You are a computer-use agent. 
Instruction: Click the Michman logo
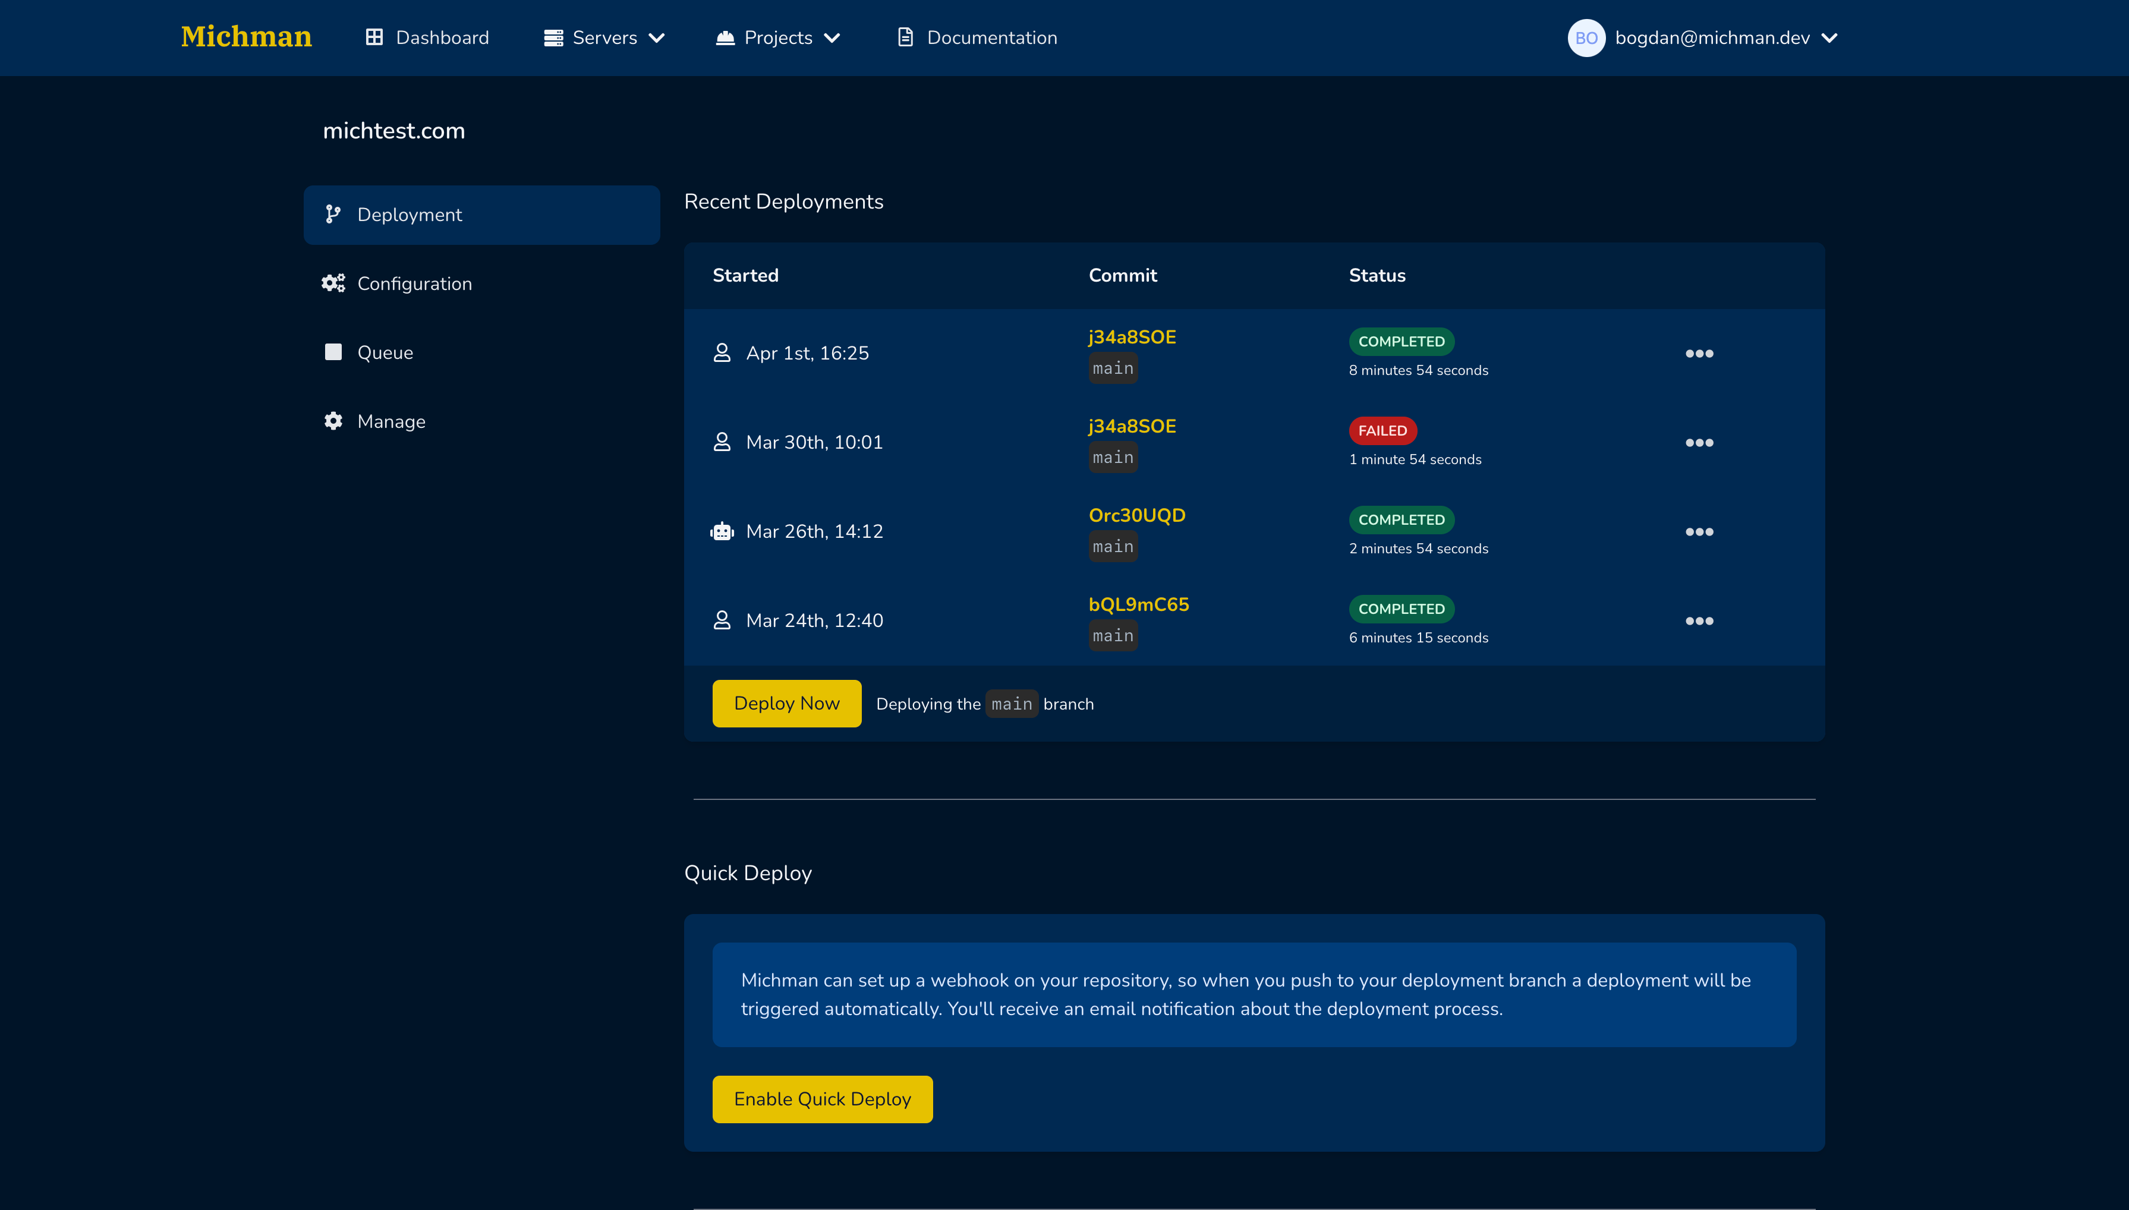[246, 37]
